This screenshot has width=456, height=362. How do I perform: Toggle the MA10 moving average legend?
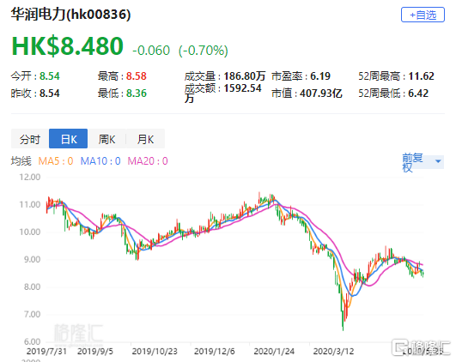tap(100, 161)
